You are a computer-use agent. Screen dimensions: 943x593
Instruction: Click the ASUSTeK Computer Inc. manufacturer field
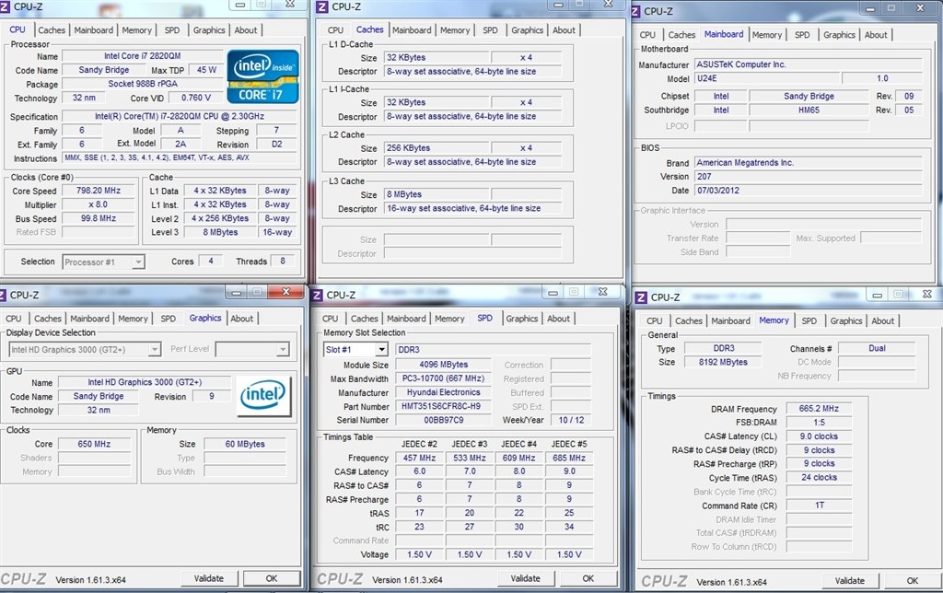(x=808, y=64)
